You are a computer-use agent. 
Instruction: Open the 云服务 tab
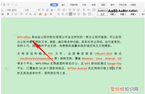point(133,5)
